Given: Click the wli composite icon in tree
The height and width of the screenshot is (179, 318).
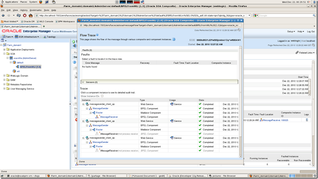Looking at the screenshot, I should [14, 71].
